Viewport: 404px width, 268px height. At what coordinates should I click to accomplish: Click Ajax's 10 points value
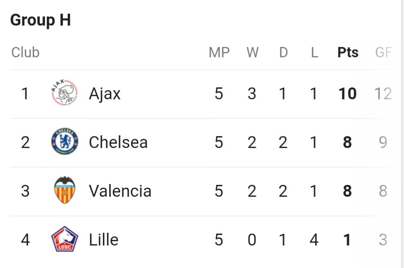[x=348, y=93]
